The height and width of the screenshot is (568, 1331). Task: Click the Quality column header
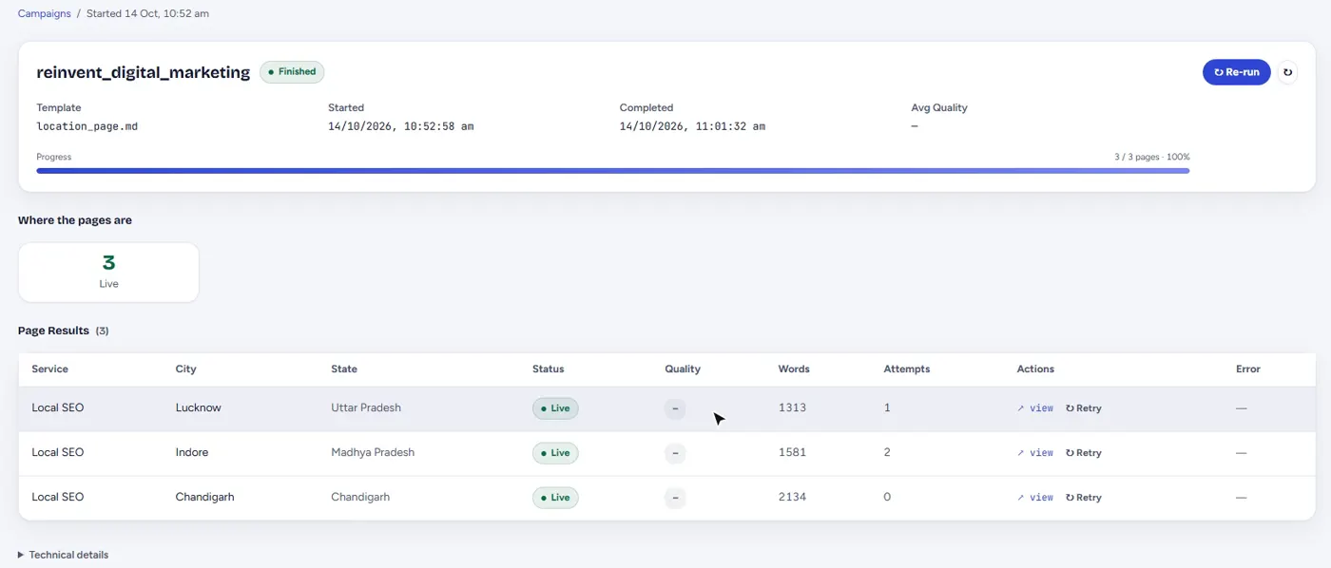tap(683, 369)
